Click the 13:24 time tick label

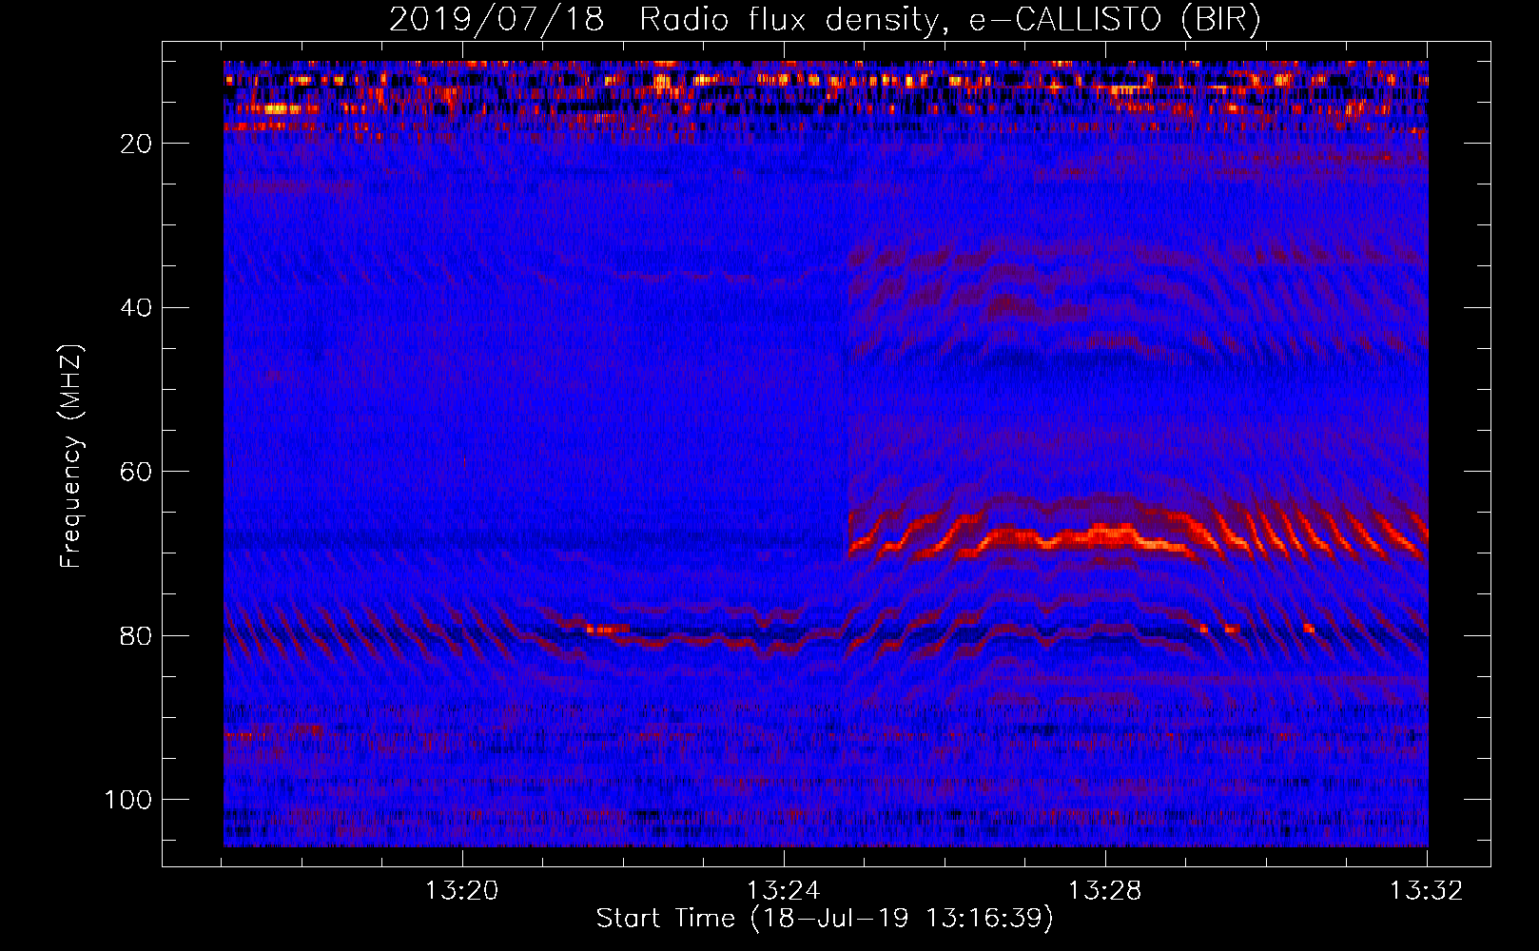pos(784,891)
